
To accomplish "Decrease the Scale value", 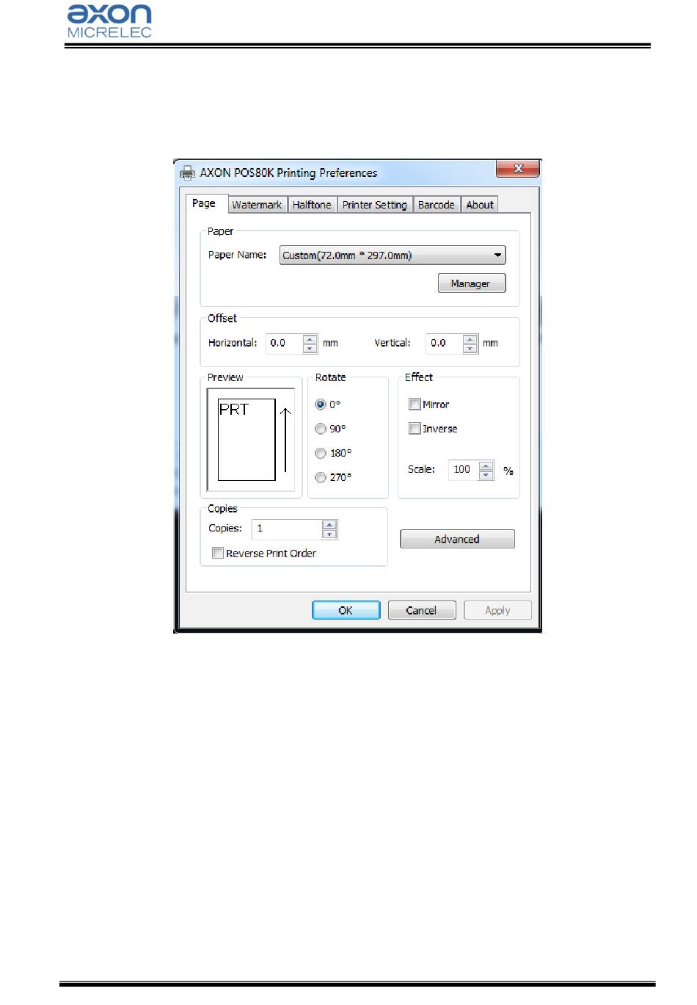I will [486, 474].
